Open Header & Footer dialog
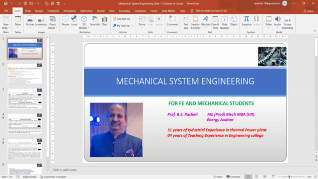This screenshot has height=179, width=318. click(195, 22)
